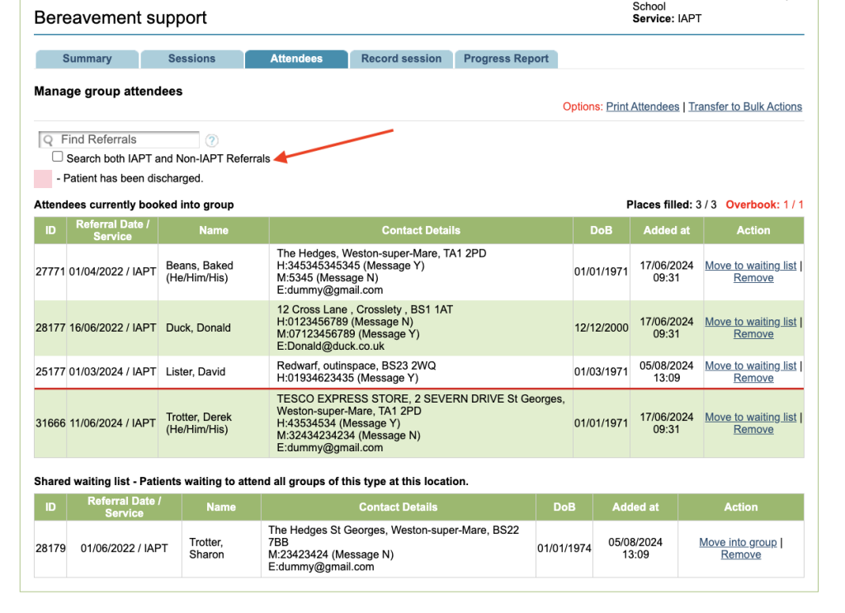Move Sharon Trotter into group
This screenshot has height=613, width=845.
click(738, 542)
